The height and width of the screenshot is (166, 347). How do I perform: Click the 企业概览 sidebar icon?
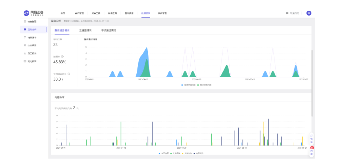click(25, 45)
